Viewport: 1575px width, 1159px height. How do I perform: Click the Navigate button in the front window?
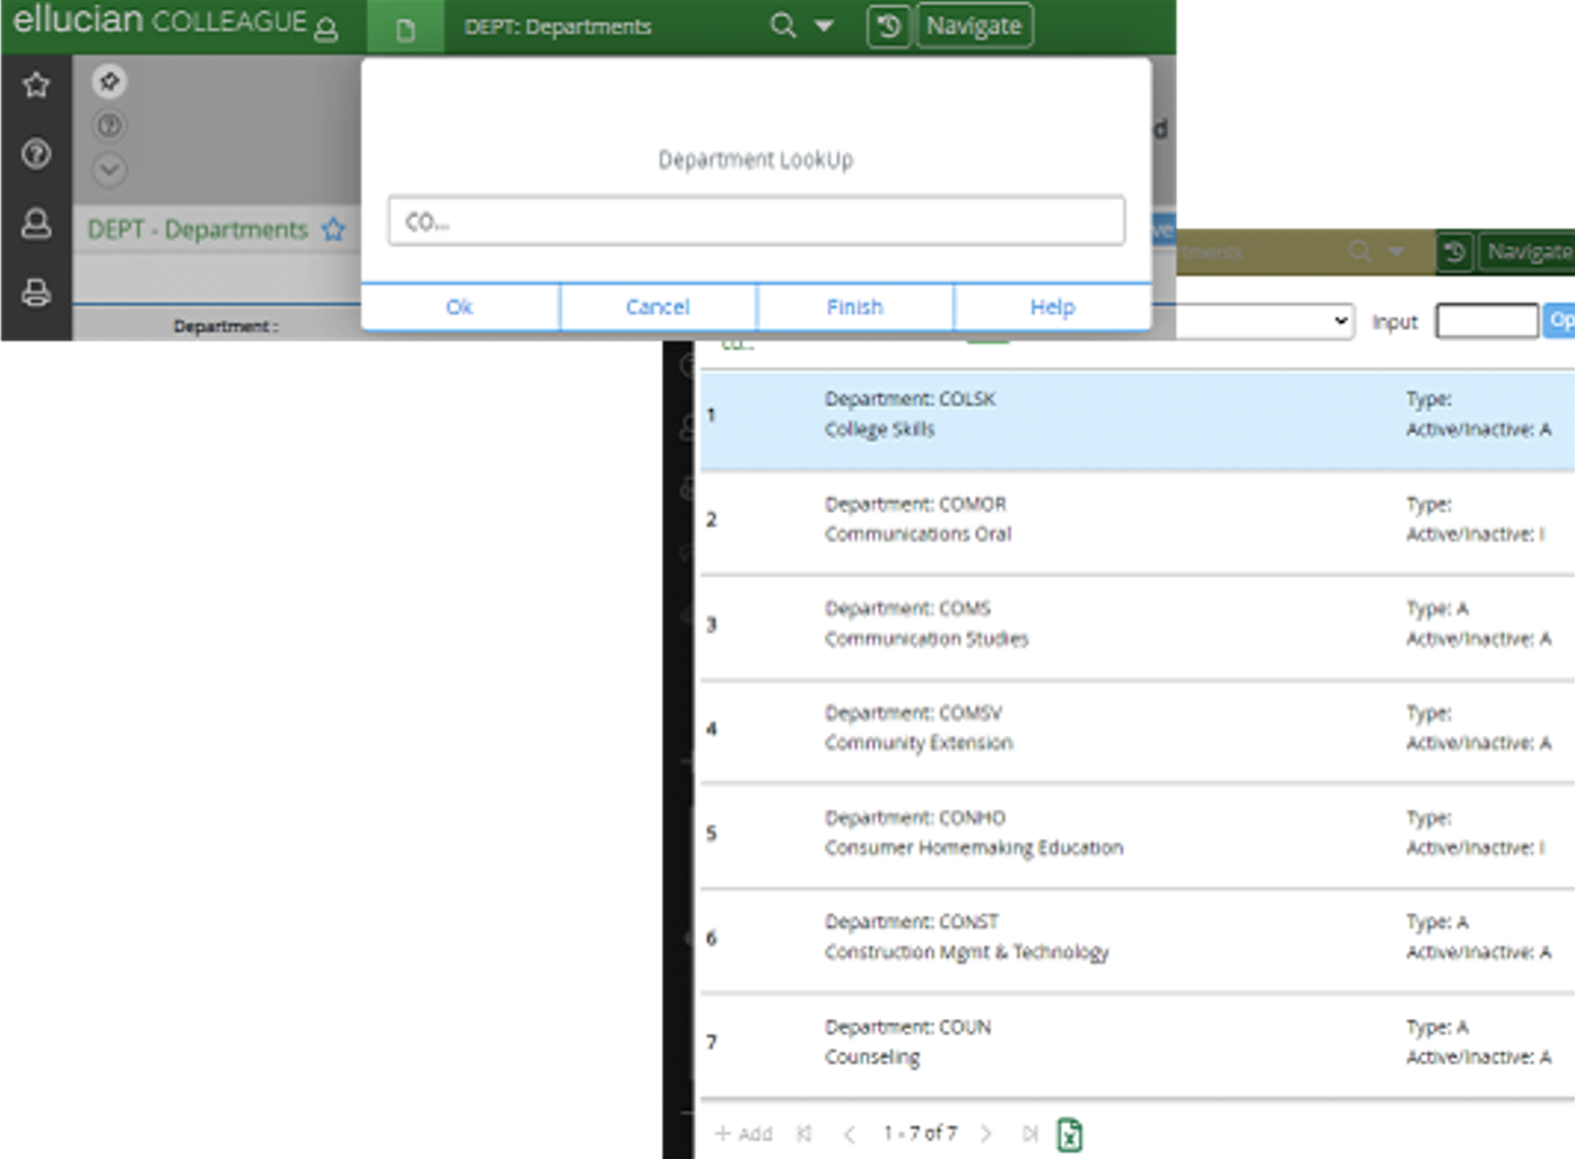coord(974,26)
